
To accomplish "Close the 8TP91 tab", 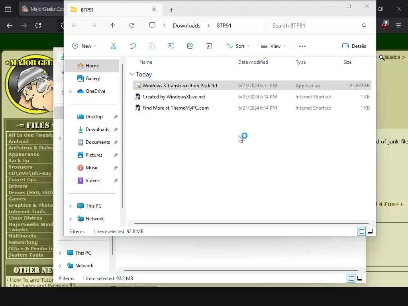I will 154,10.
